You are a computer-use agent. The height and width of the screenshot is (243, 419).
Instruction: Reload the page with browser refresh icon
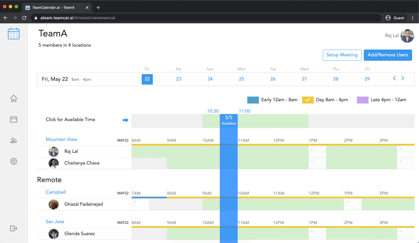point(24,18)
